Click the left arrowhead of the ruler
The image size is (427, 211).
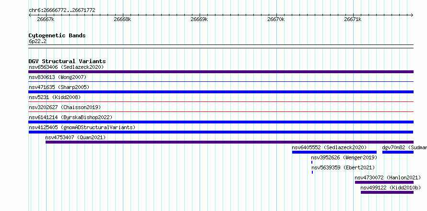coord(30,15)
